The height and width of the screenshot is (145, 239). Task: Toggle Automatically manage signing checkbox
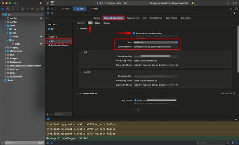[134, 33]
